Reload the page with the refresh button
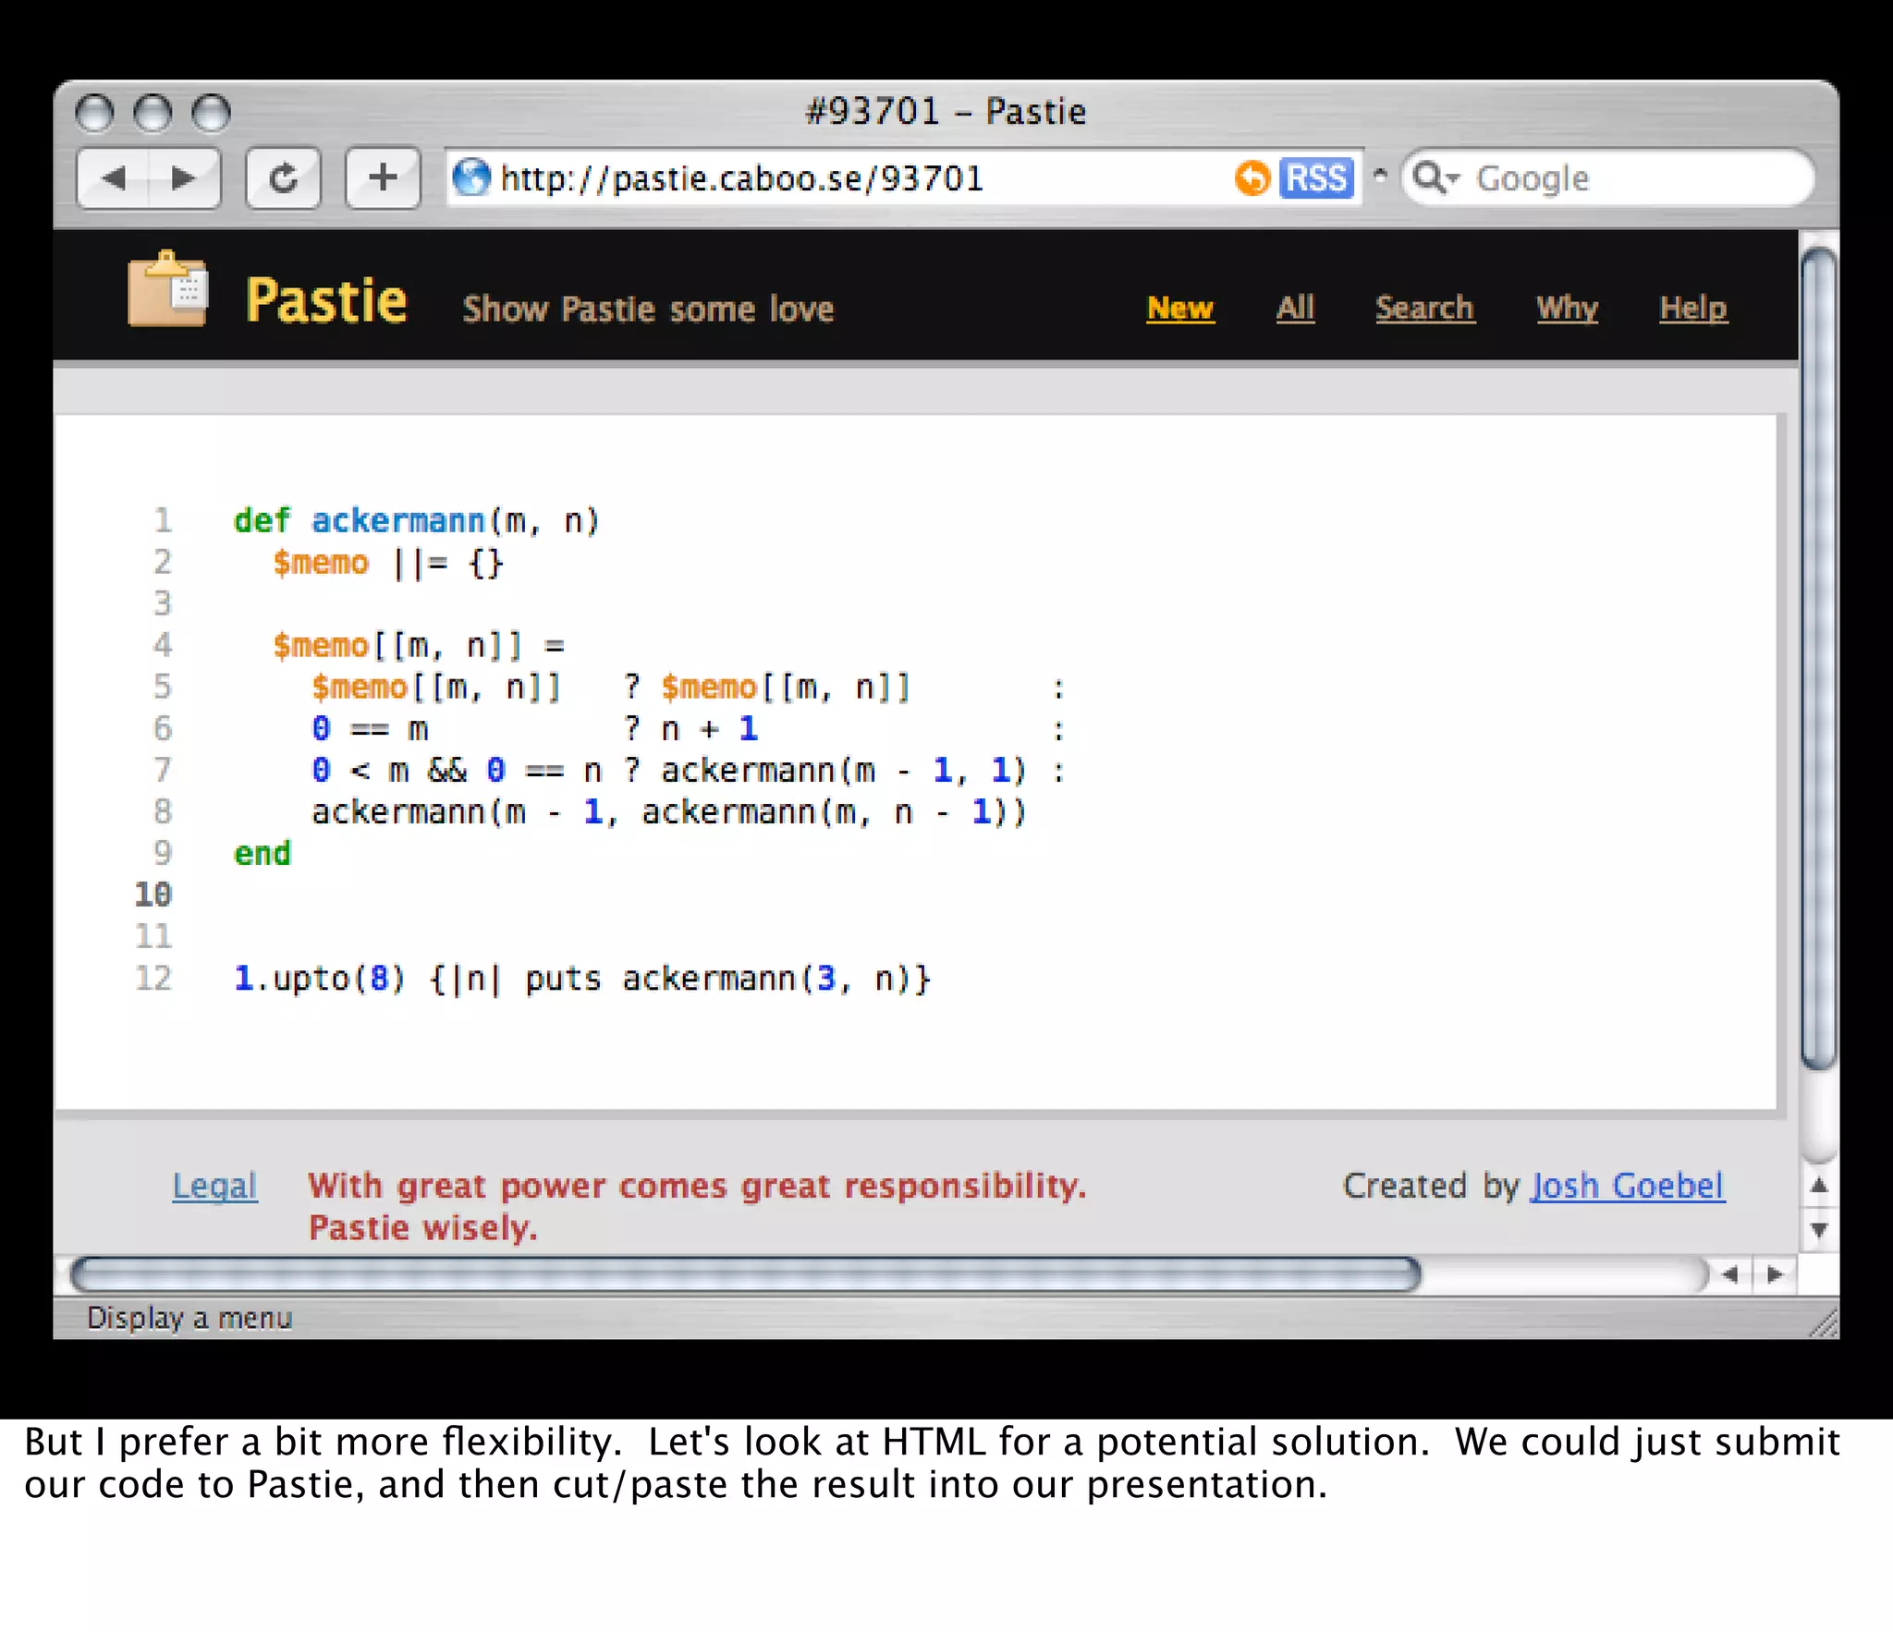 284,177
